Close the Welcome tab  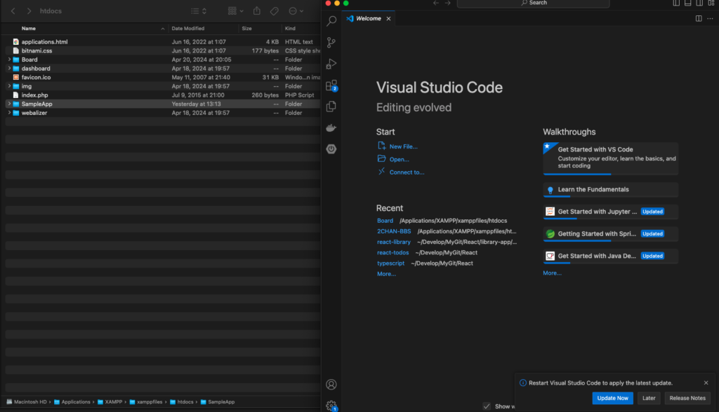(388, 19)
